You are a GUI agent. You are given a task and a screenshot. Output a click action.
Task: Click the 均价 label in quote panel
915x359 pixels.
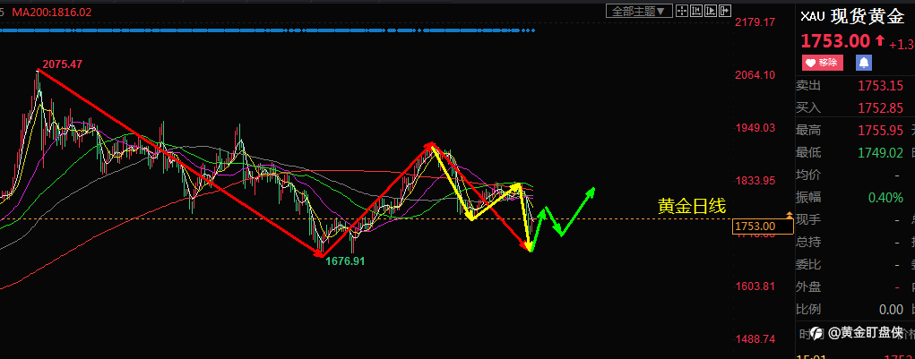point(808,175)
